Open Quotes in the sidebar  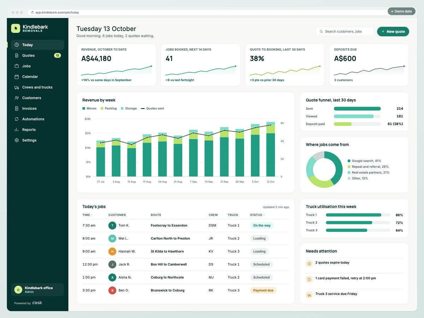37,55
